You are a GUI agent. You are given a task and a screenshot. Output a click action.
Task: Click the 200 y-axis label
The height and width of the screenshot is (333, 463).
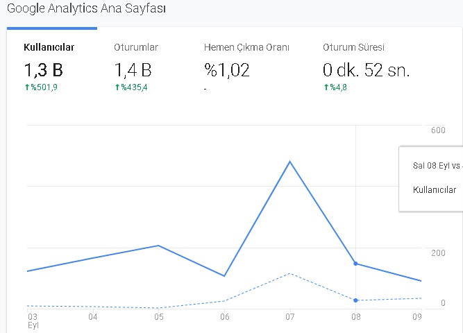click(438, 253)
